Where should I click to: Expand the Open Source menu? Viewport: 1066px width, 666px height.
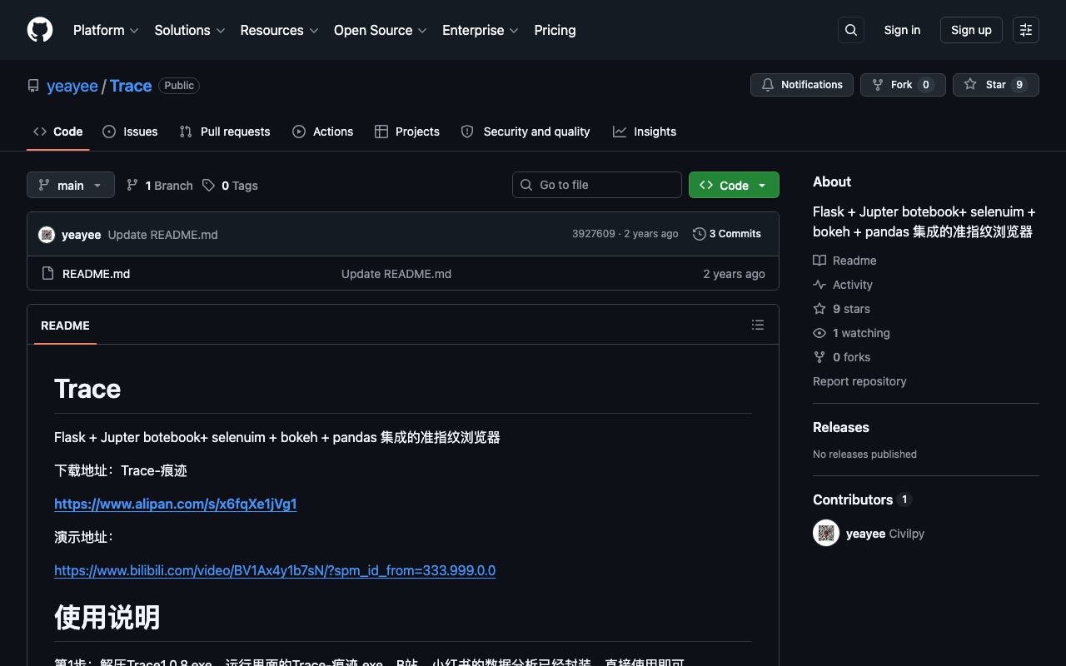coord(381,30)
